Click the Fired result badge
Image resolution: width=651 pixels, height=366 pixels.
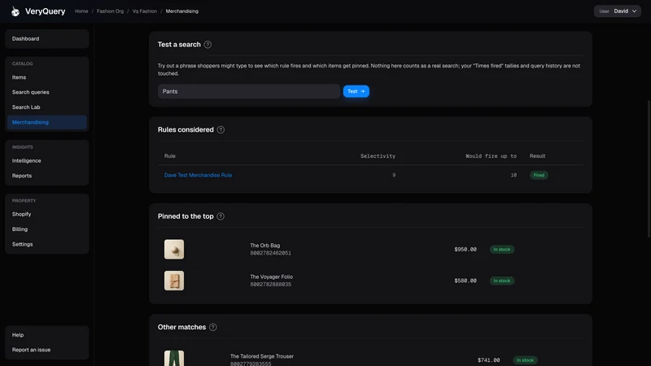539,175
